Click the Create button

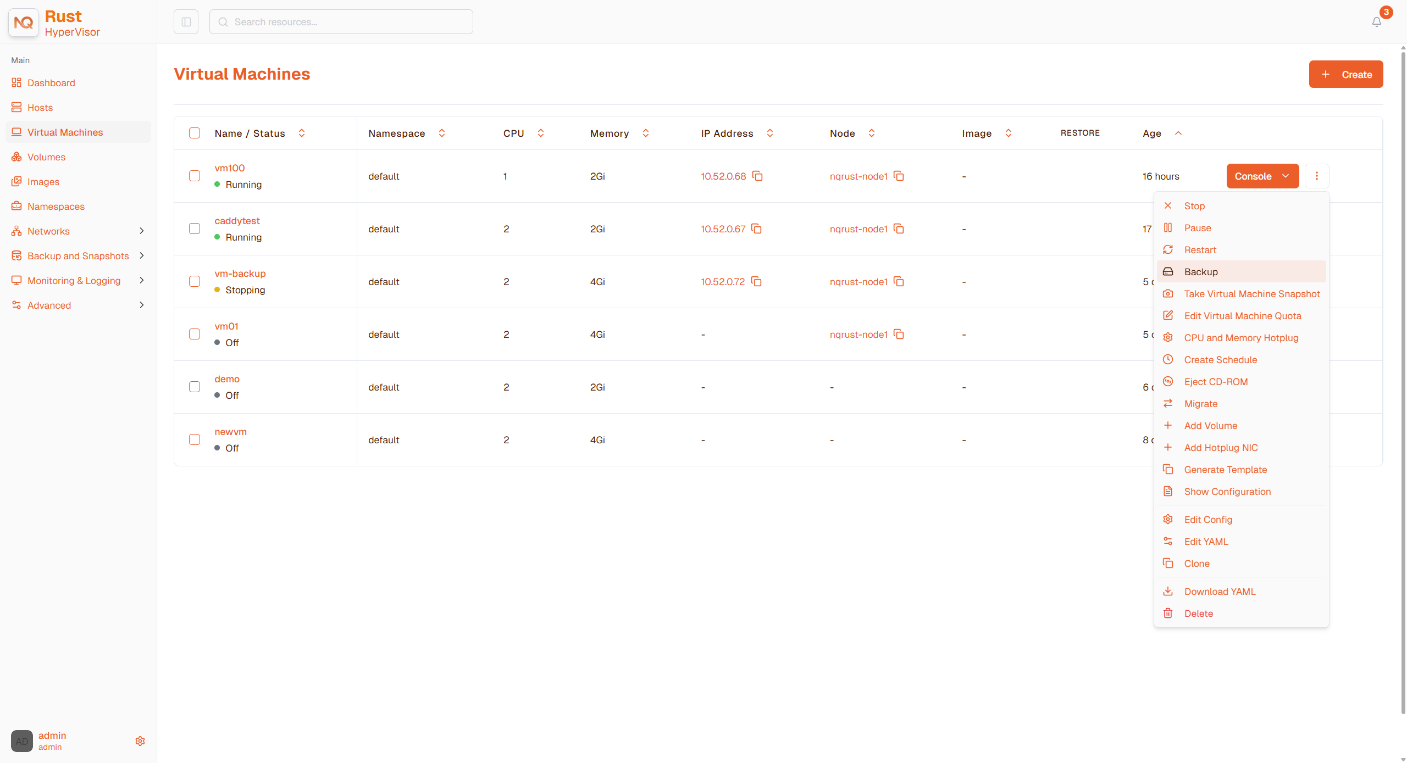coord(1346,74)
